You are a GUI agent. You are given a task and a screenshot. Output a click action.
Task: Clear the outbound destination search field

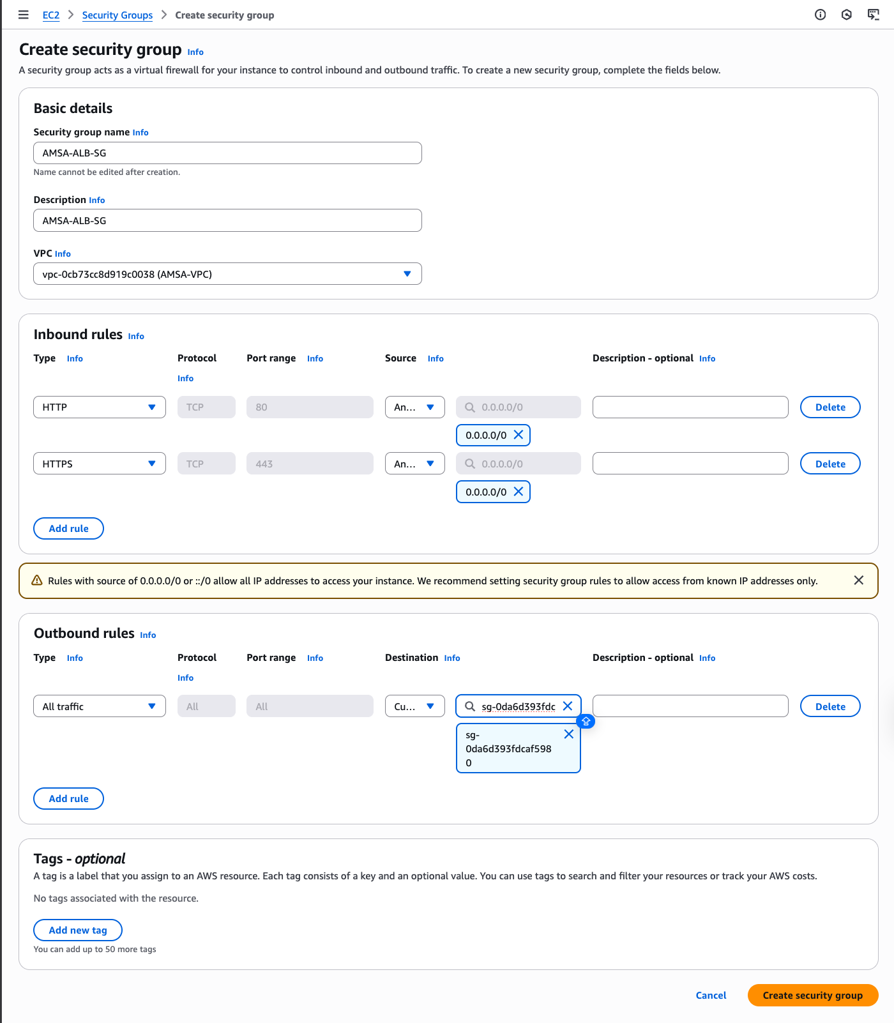click(568, 706)
